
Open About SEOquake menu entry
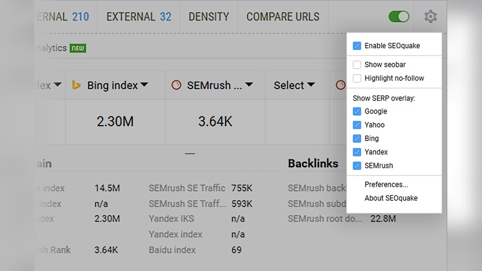[x=391, y=198]
